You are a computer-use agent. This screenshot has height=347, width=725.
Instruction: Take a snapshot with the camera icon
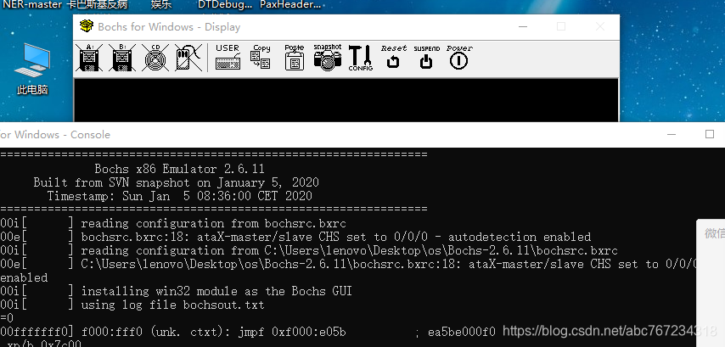click(x=328, y=58)
